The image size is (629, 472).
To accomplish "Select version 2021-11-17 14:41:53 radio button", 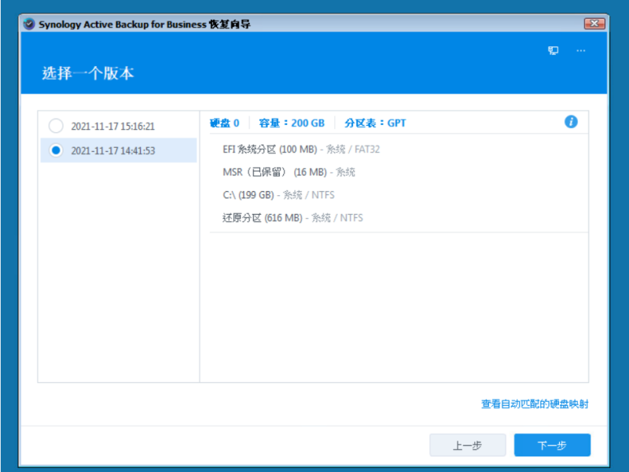I will pyautogui.click(x=56, y=150).
